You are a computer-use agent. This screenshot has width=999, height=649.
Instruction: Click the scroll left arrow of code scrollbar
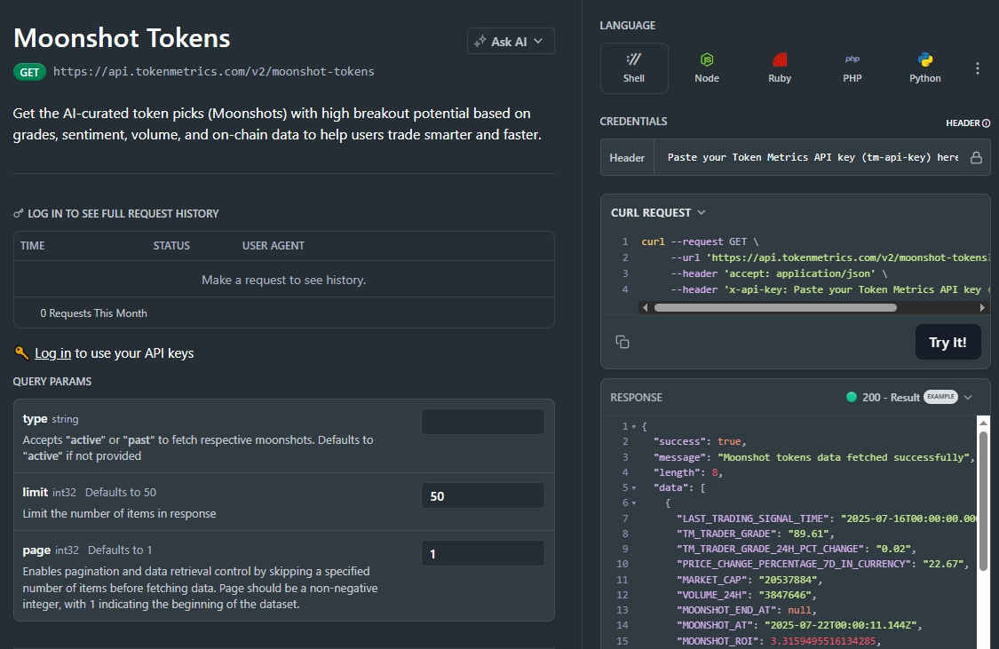pyautogui.click(x=645, y=307)
